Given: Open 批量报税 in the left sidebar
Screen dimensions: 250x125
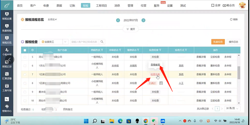Looking at the screenshot, I should (x=7, y=28).
